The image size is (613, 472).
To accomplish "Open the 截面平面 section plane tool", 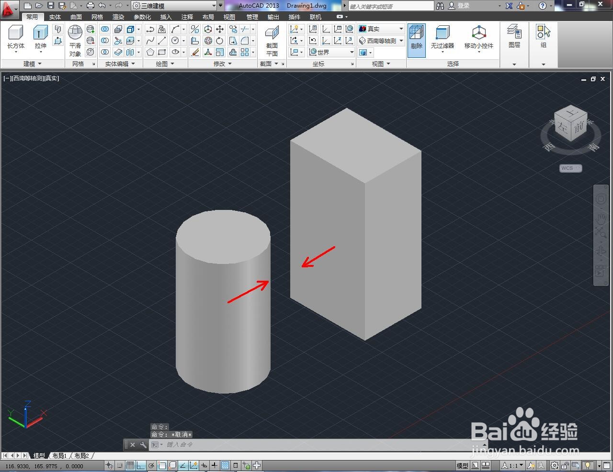I will [272, 41].
